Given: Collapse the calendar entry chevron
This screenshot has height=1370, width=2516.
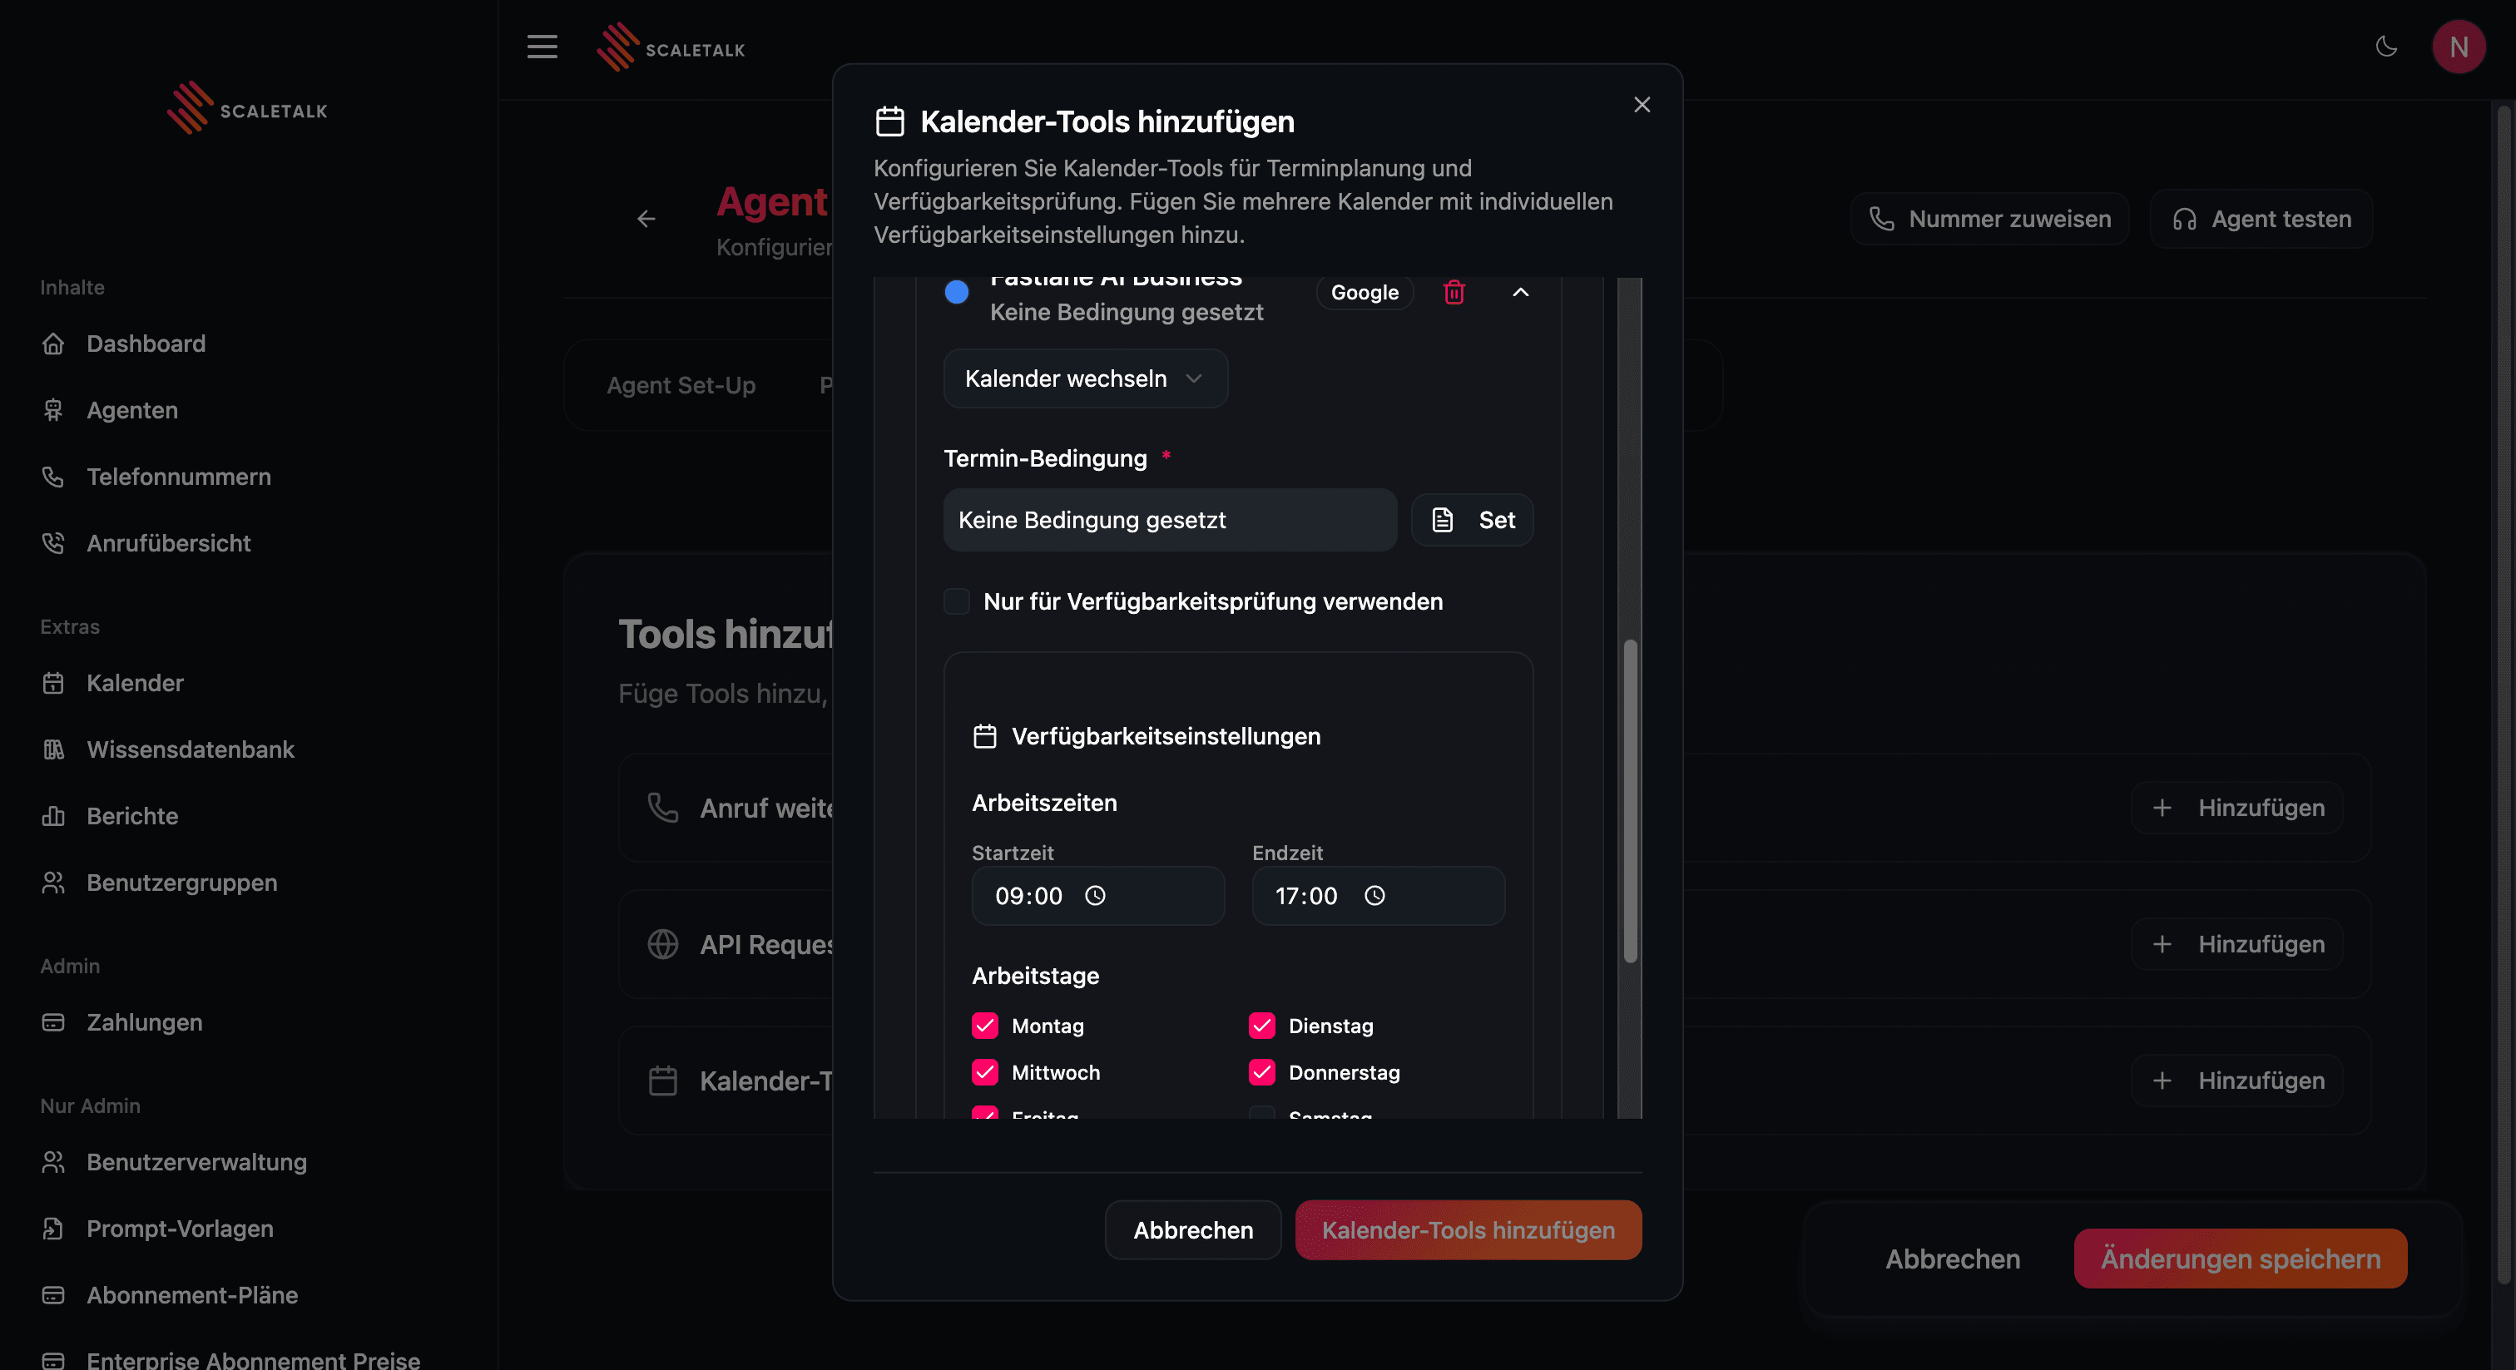Looking at the screenshot, I should point(1520,292).
